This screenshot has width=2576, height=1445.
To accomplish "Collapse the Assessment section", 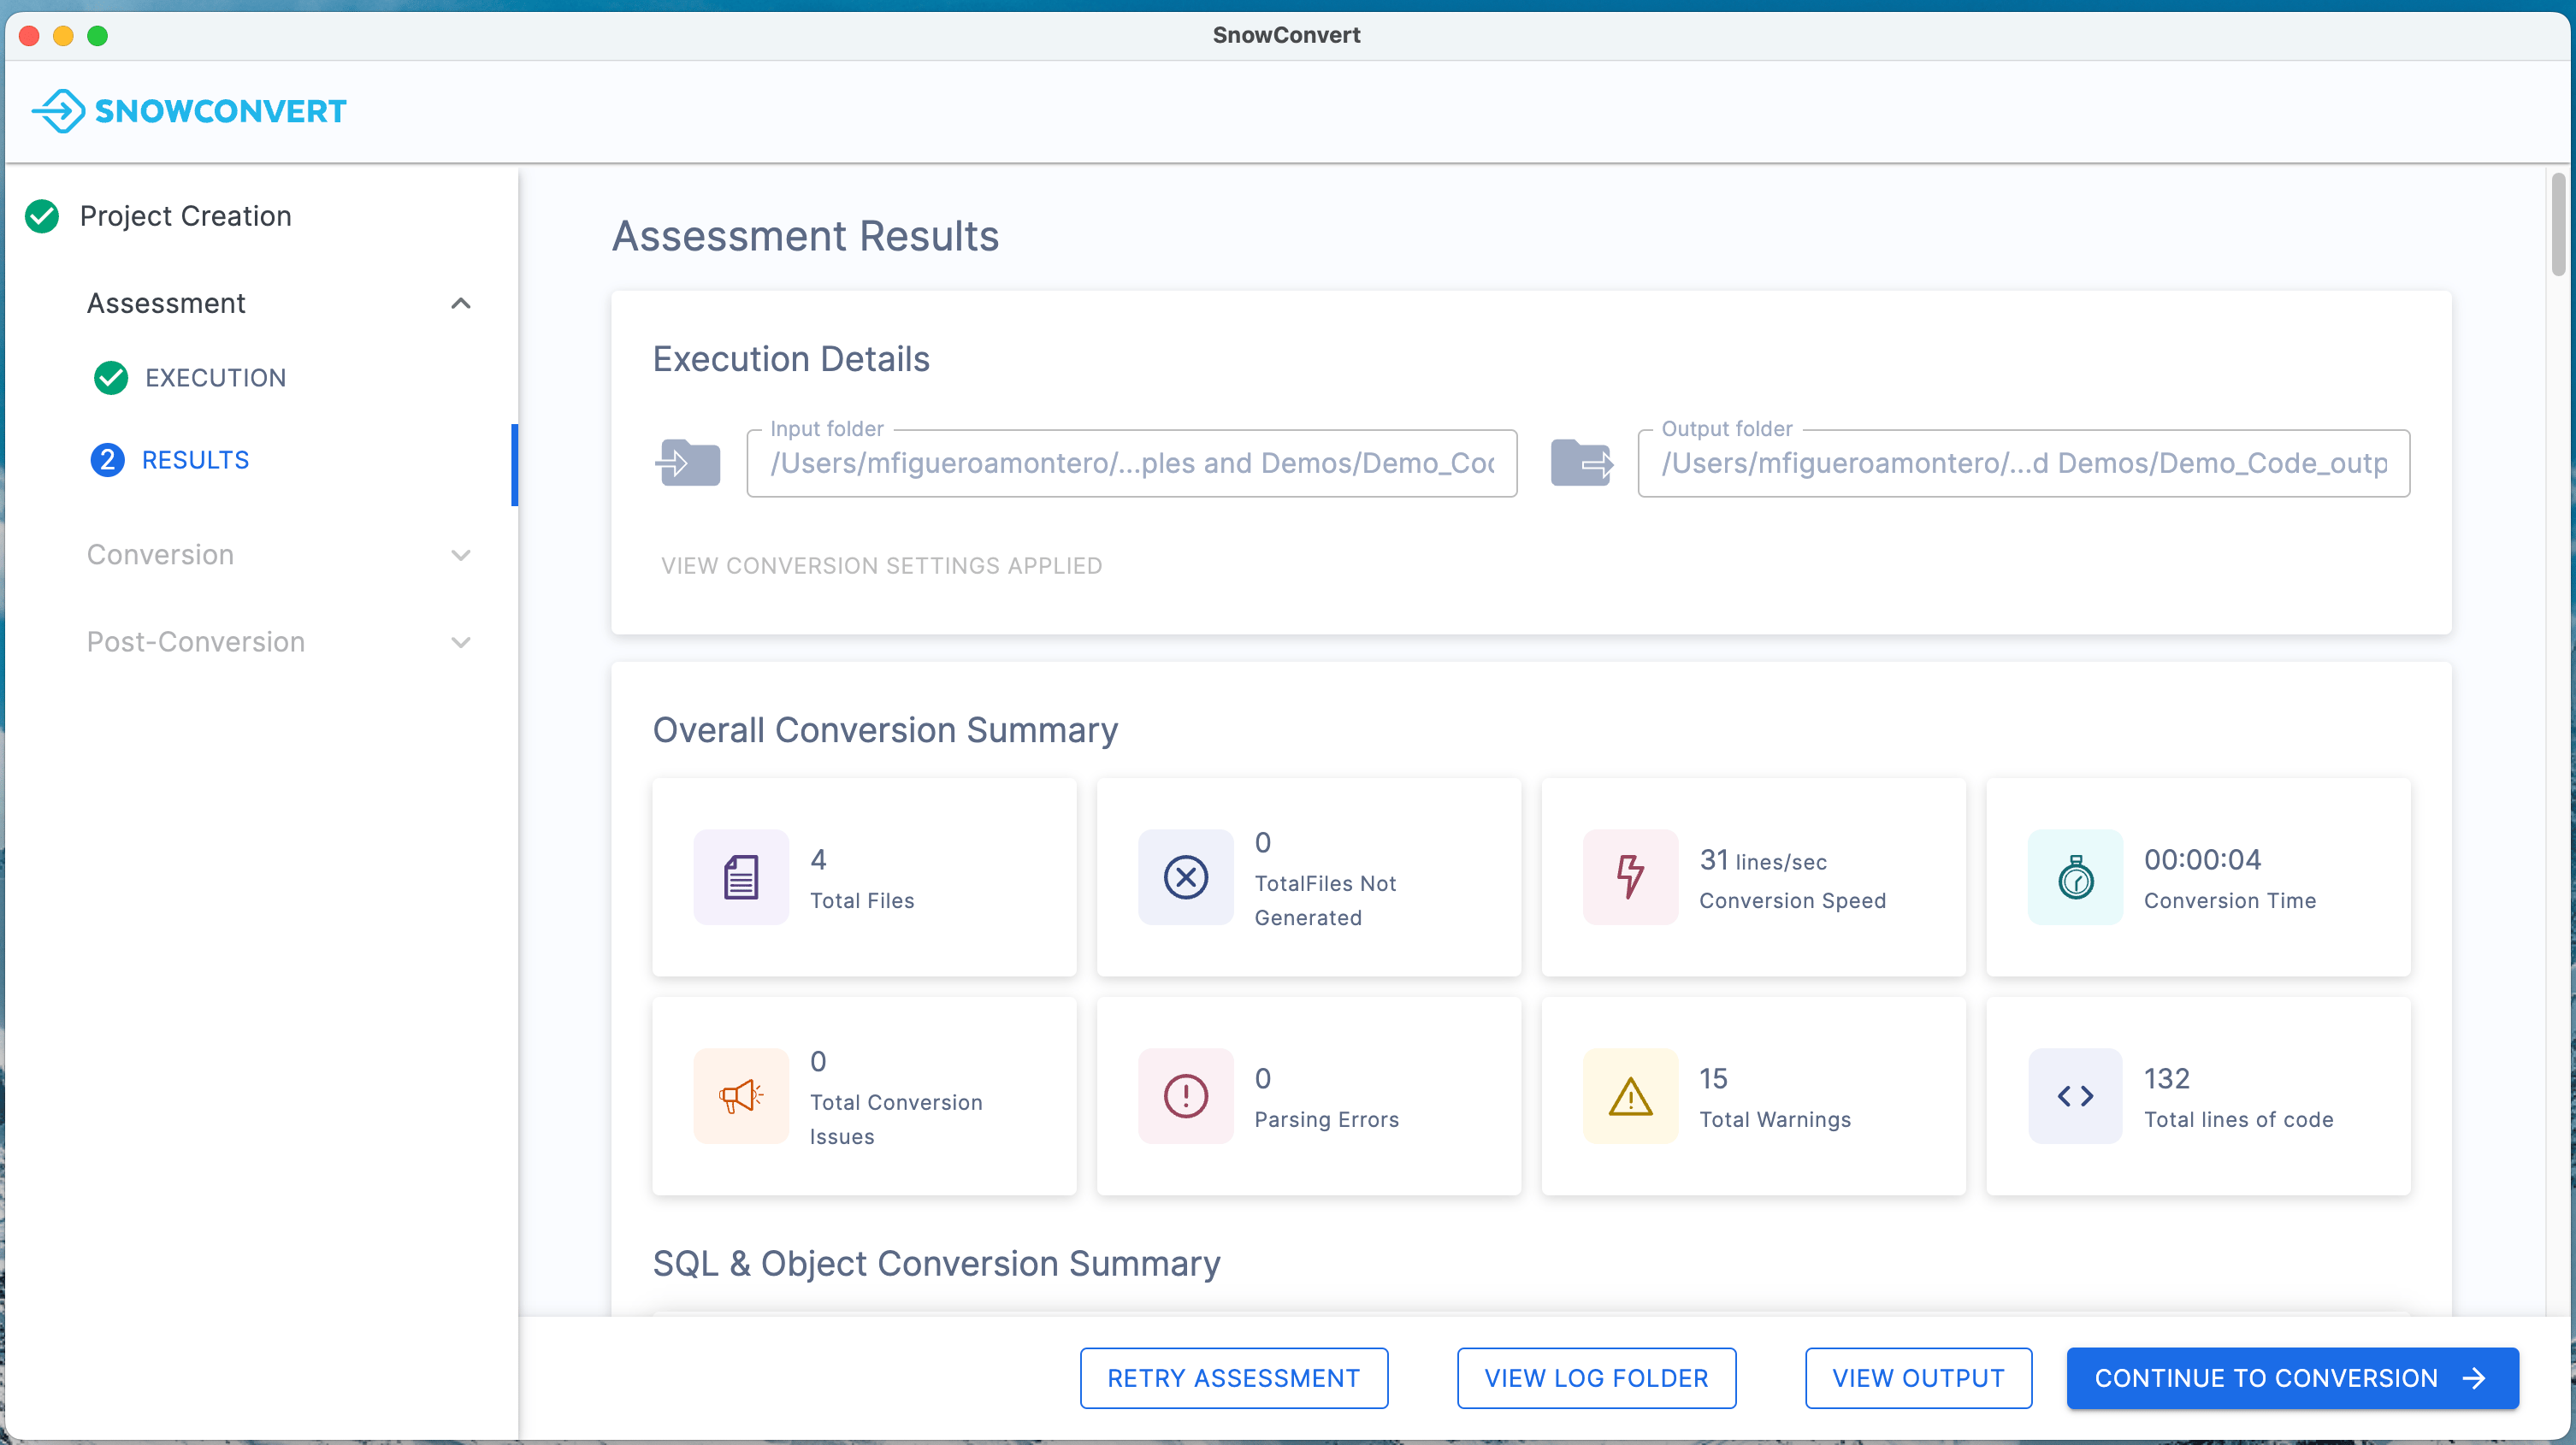I will click(460, 303).
